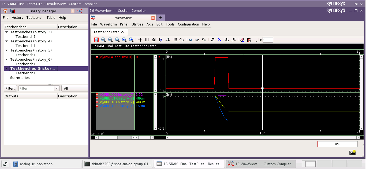This screenshot has width=366, height=169.
Task: Toggle the v(/RBL_11) signal marker box
Action: pyautogui.click(x=97, y=106)
